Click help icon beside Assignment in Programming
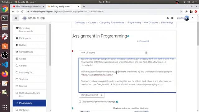Viewport: 199px width, 112px height. [x=128, y=36]
